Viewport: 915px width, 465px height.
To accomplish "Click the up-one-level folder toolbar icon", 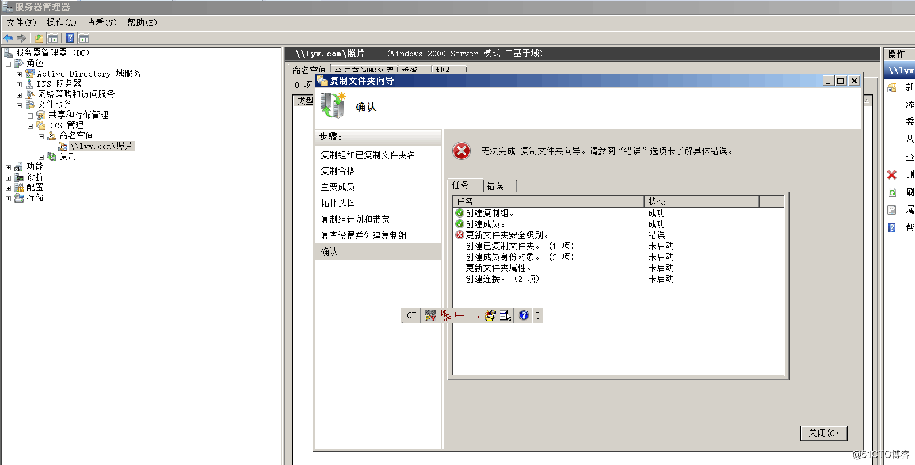I will pos(39,39).
